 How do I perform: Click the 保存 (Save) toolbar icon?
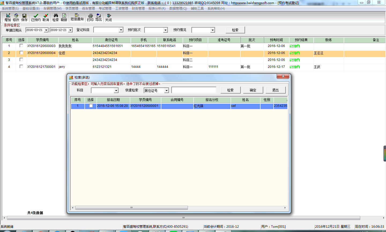[x=24, y=18]
